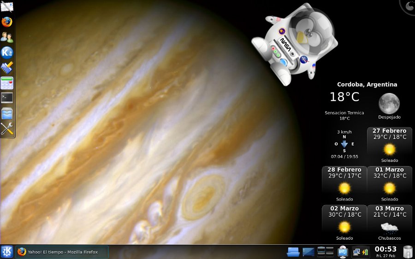Switch to the Yahoo! El tiempo Firefox task

[x=62, y=252]
